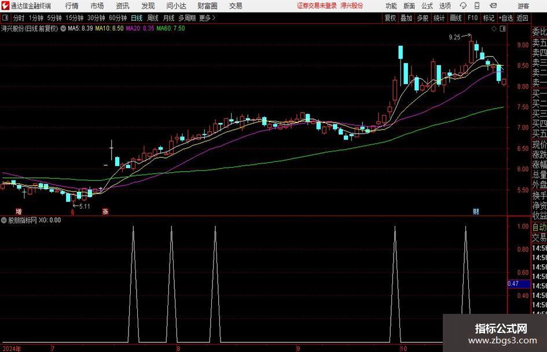Click the 画线 drawing tool button
The image size is (547, 352).
(x=456, y=18)
